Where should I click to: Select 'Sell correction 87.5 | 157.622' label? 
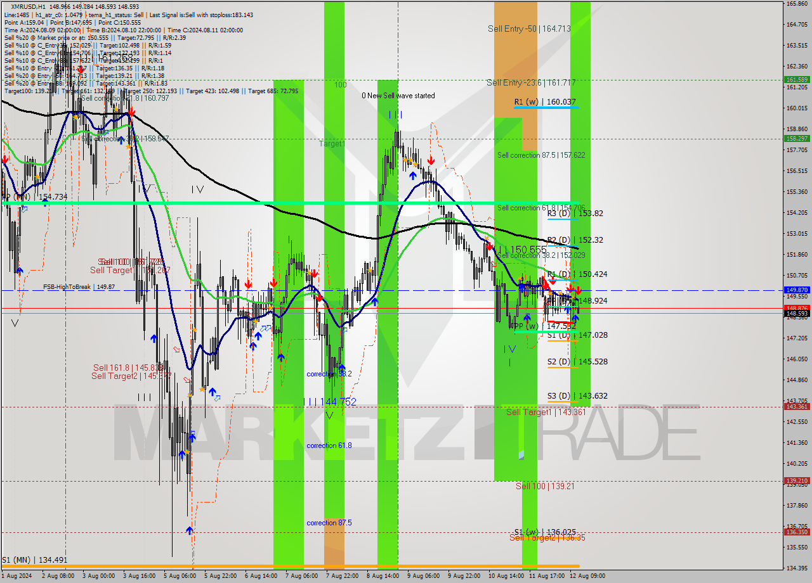tap(541, 155)
